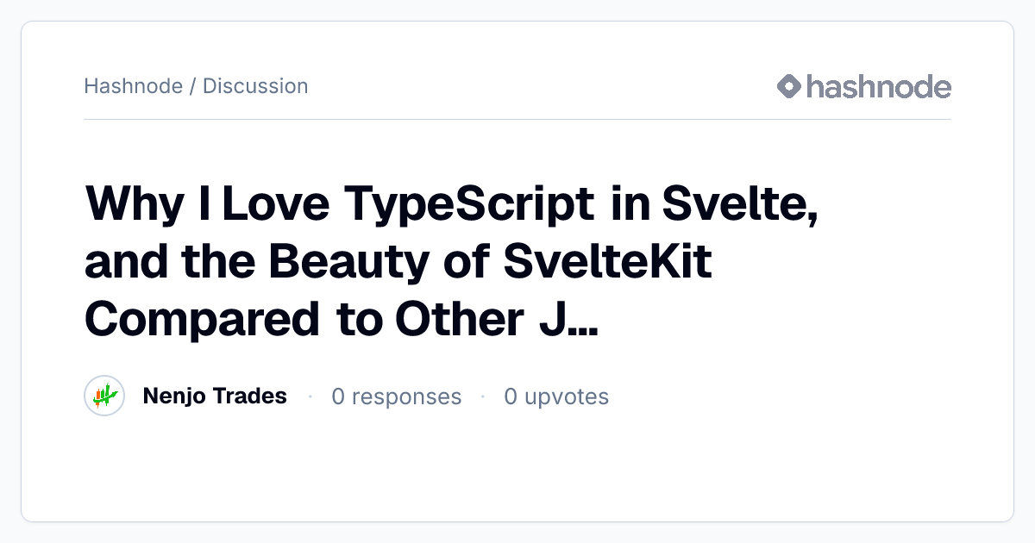Click the dot separator before 0 responses

coord(310,396)
